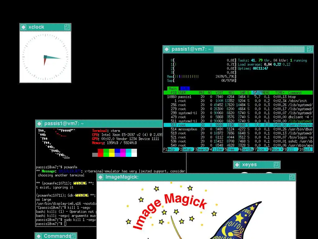Maximize the htop terminal window

pos(310,49)
